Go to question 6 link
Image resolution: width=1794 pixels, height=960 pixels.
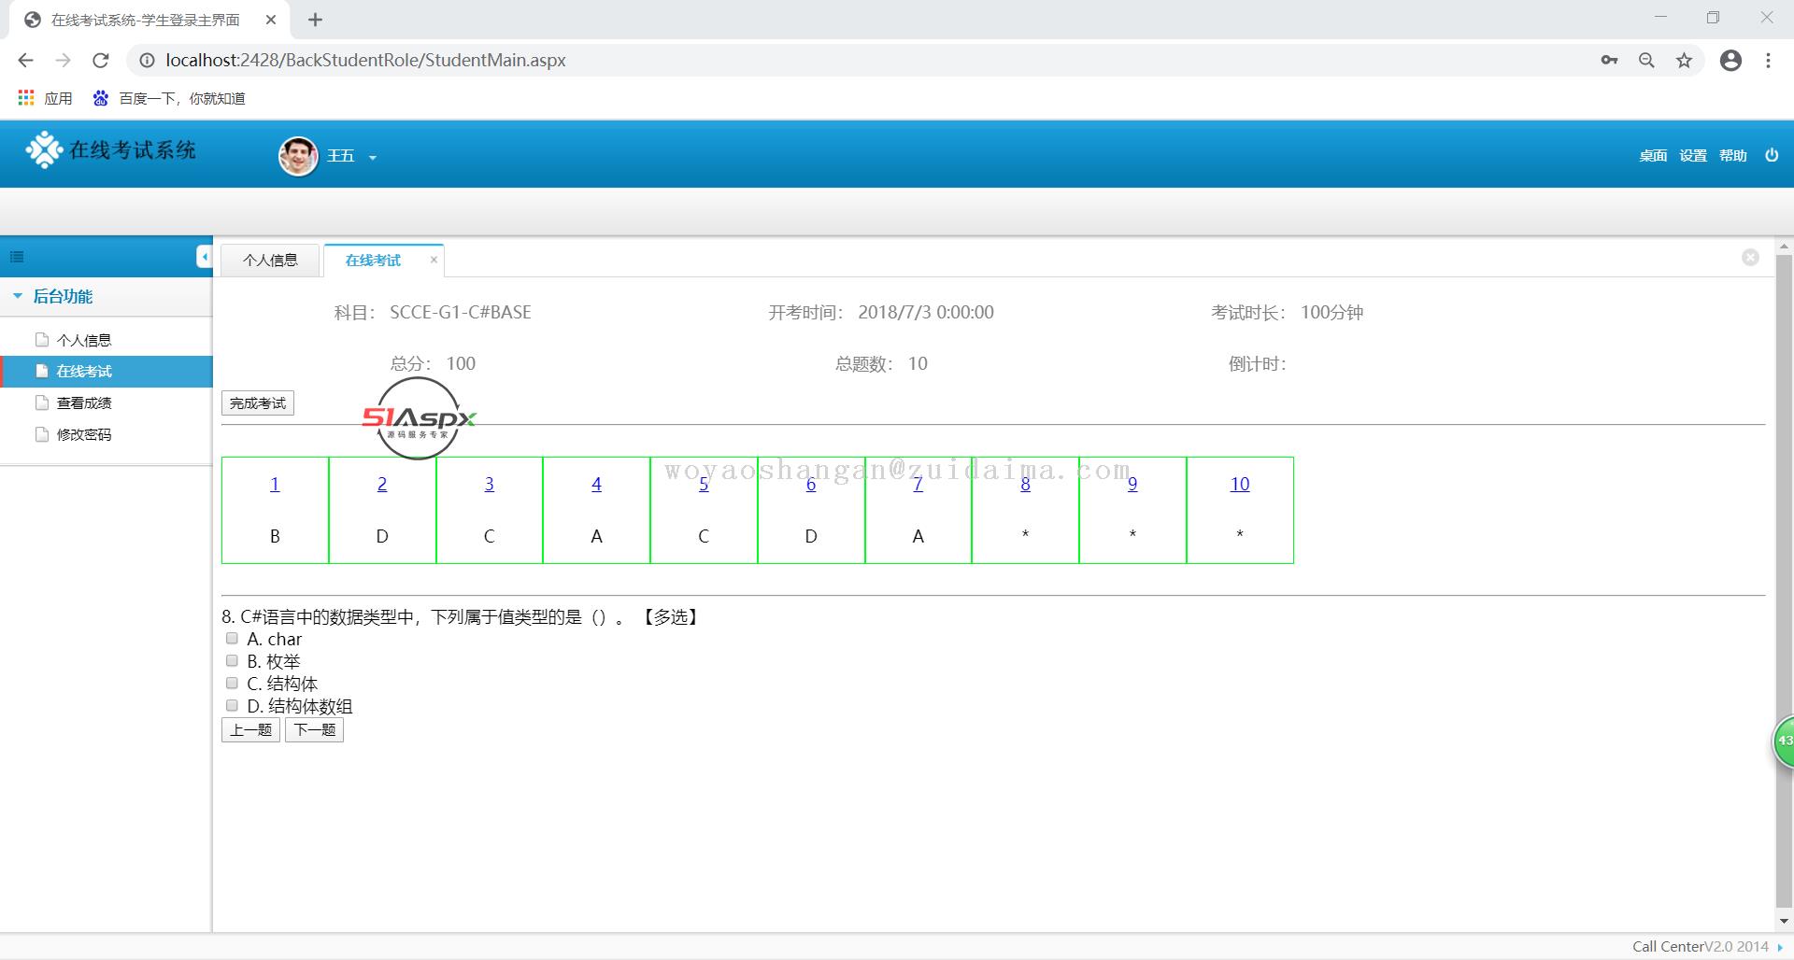pos(811,484)
